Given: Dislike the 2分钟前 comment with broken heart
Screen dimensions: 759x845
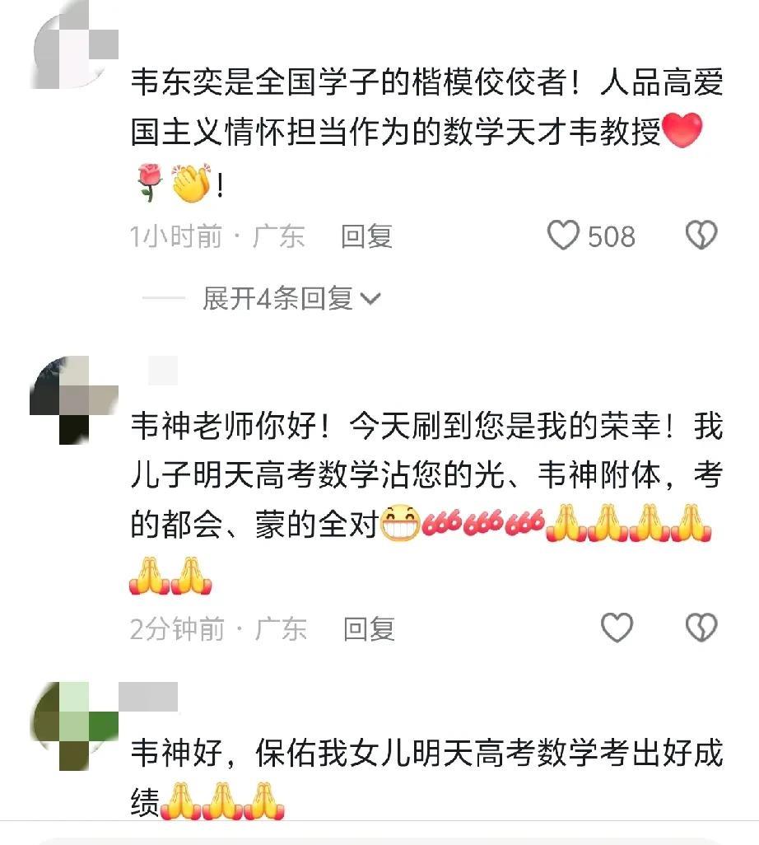Looking at the screenshot, I should (x=701, y=628).
